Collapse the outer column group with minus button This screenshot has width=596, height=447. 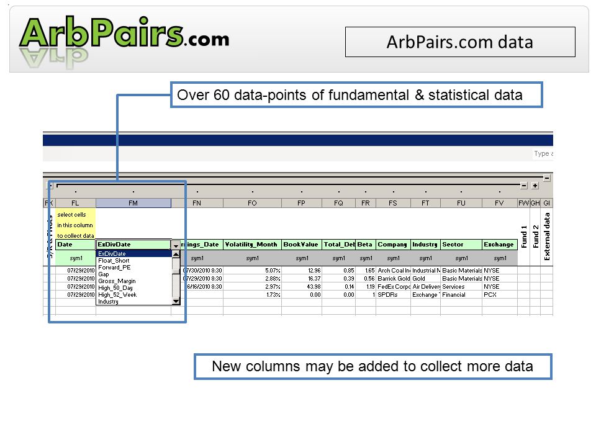[x=546, y=178]
